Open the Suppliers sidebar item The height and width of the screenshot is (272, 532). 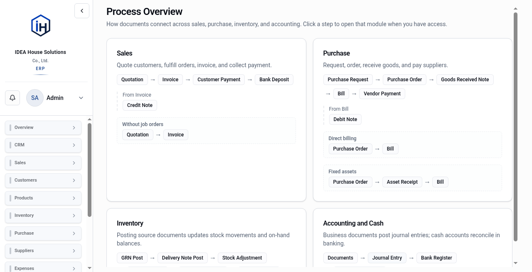(43, 251)
